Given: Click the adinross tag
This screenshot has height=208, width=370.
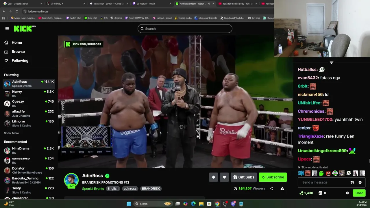Looking at the screenshot, I should (x=130, y=189).
